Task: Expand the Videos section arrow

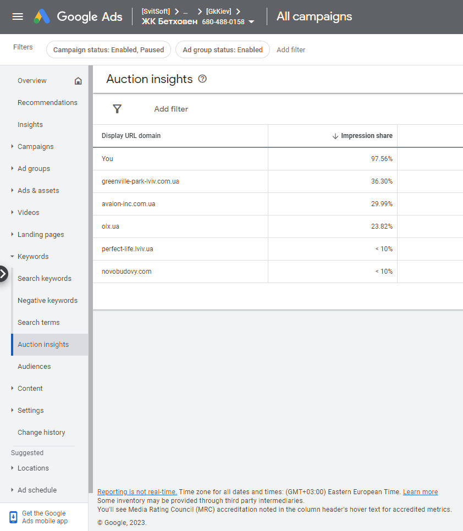Action: tap(12, 212)
